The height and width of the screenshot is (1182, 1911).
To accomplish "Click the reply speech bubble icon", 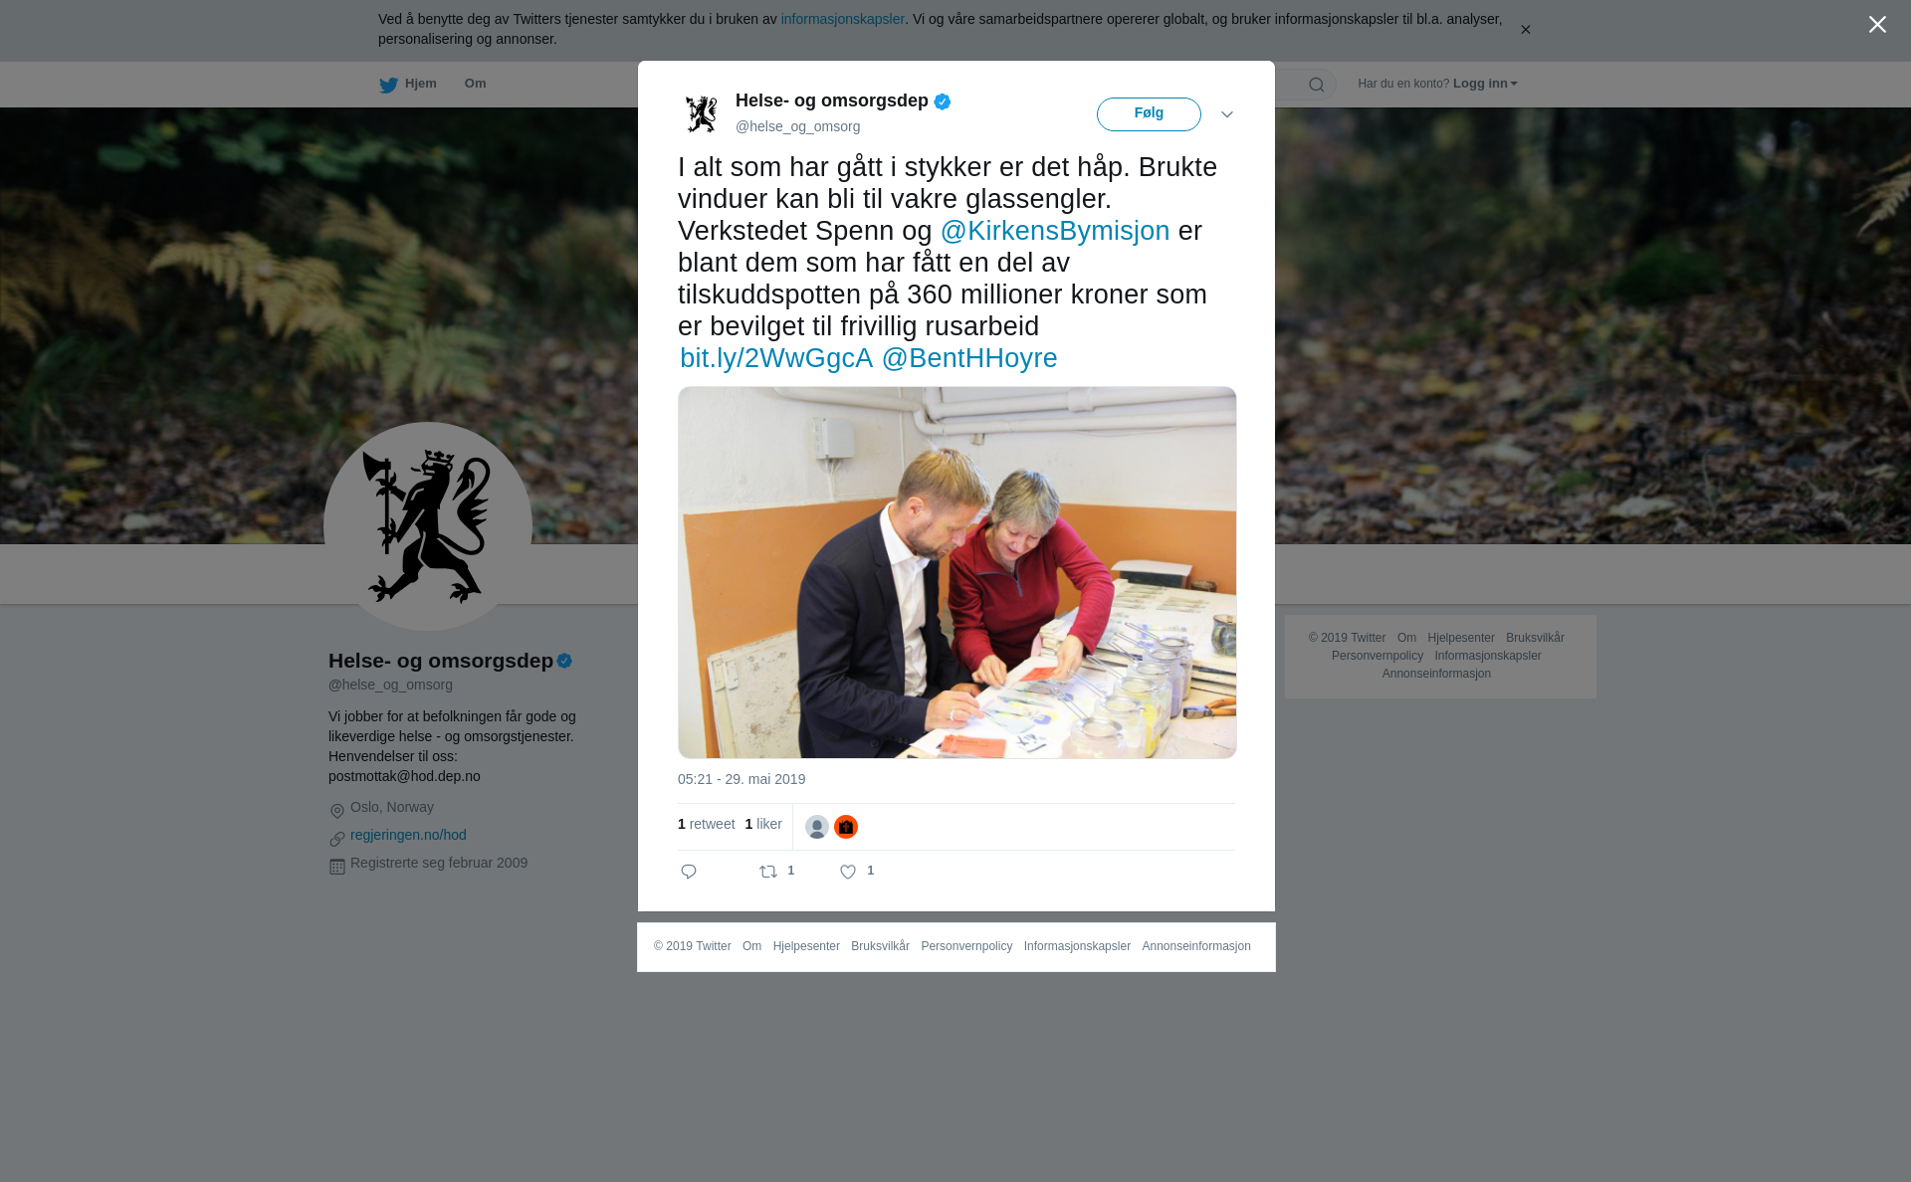I will click(689, 872).
